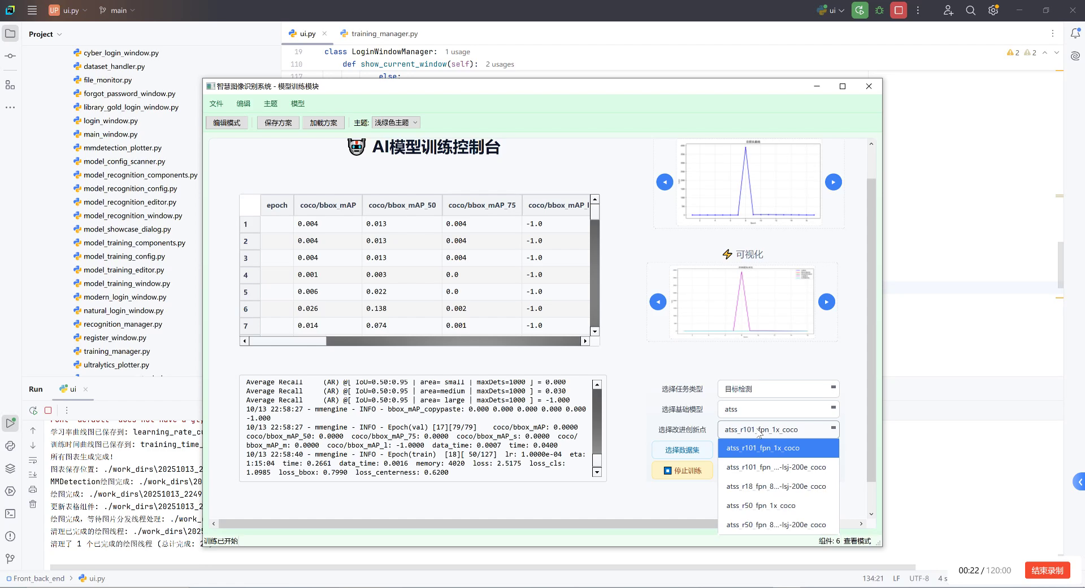Open the Terminal tool window icon
The width and height of the screenshot is (1085, 588).
point(10,514)
